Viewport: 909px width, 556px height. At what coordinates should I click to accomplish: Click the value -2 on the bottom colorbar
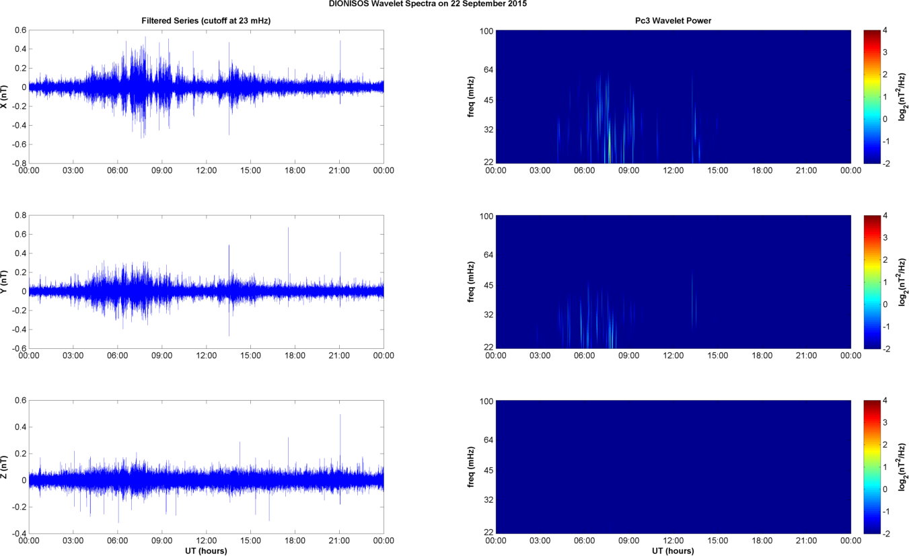(887, 534)
